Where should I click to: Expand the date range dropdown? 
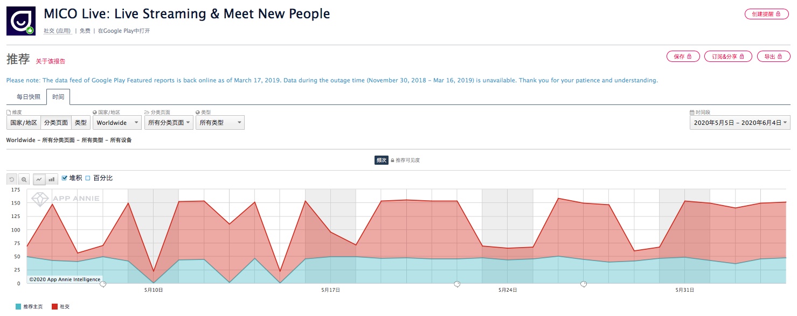740,123
